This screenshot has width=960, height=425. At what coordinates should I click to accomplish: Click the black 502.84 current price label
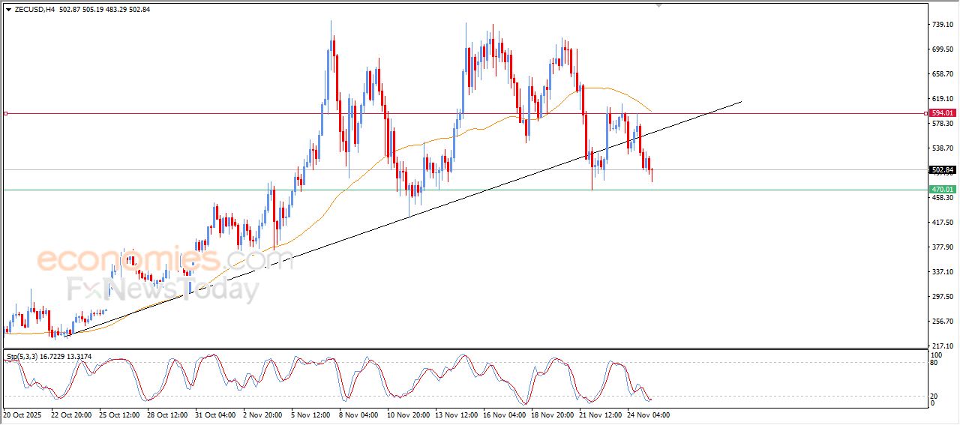(x=942, y=170)
